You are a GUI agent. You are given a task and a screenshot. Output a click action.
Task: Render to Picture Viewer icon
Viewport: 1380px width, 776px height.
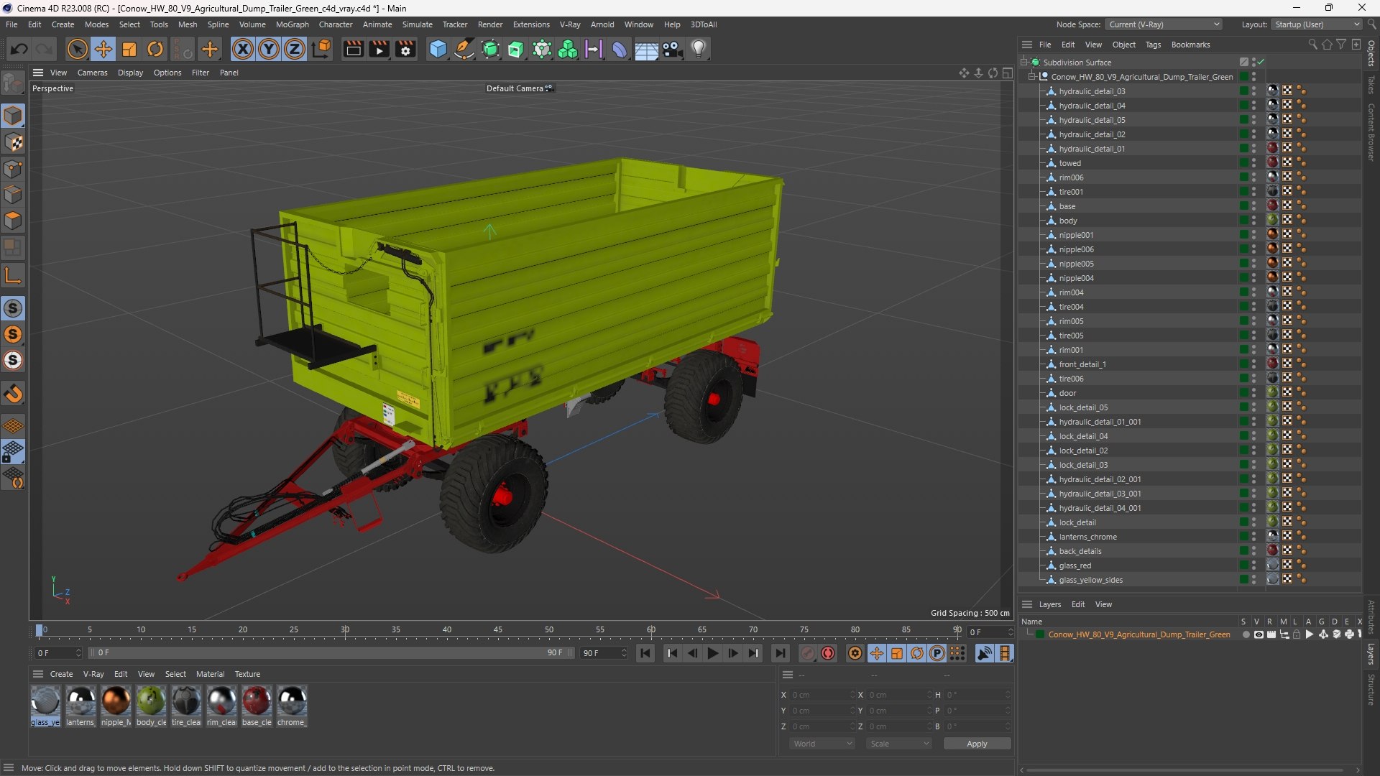click(379, 49)
